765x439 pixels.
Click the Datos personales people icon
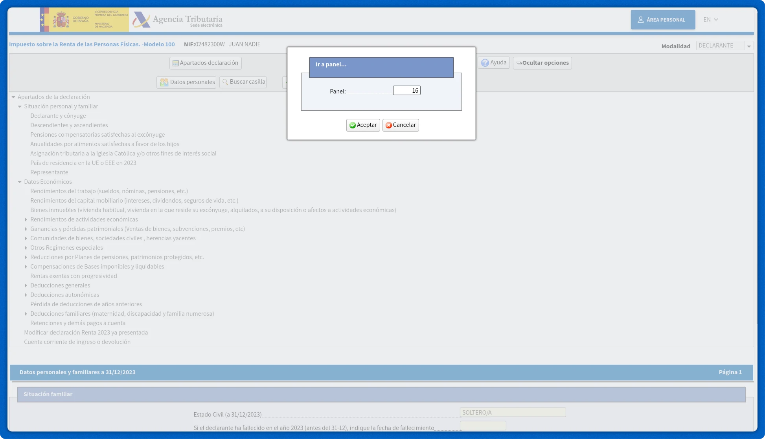pos(164,82)
